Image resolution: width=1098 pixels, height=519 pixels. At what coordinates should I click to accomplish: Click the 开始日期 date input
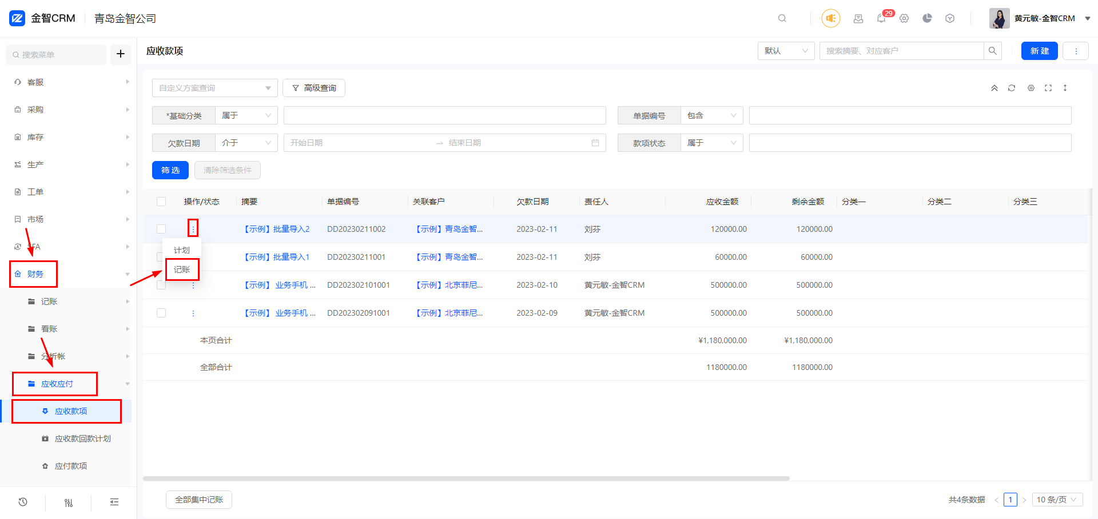(x=360, y=143)
